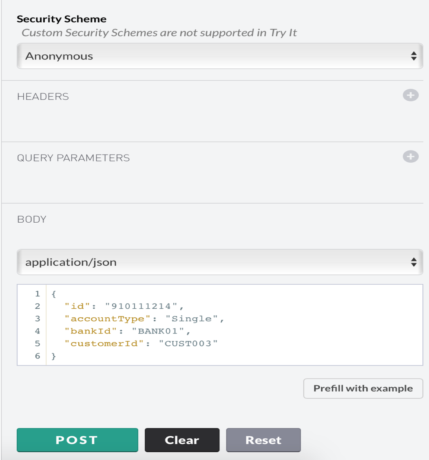Open the application/json content type dropdown
The height and width of the screenshot is (460, 429).
(x=219, y=262)
